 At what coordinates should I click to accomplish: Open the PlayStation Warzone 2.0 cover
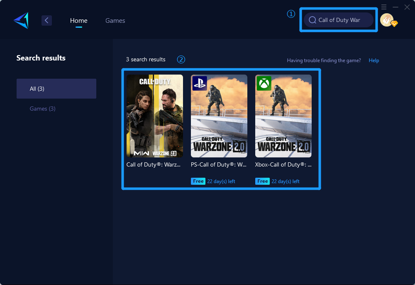[x=219, y=116]
